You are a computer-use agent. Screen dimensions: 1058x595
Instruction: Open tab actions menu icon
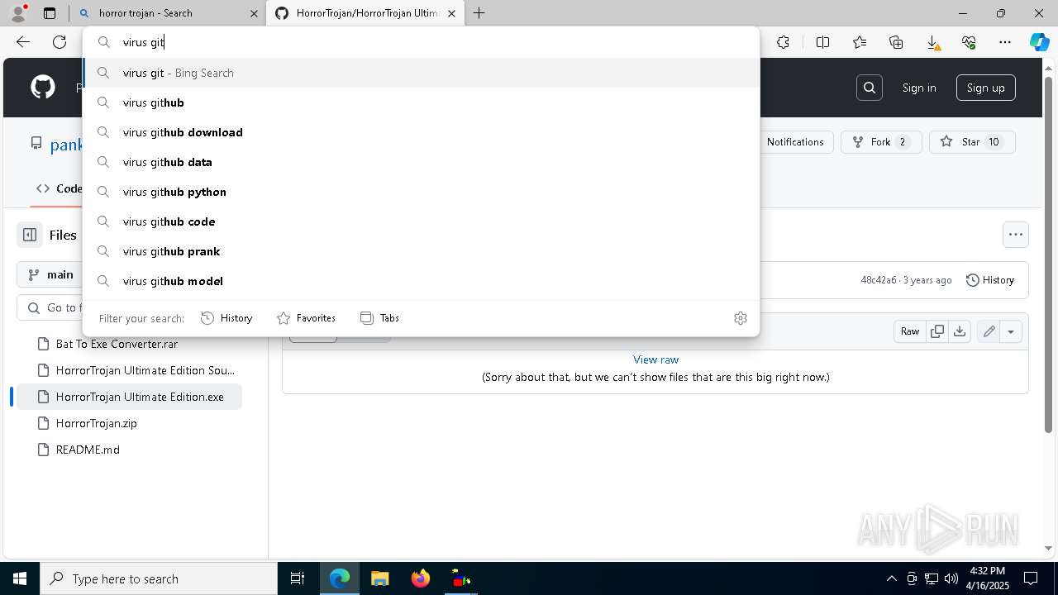[x=50, y=13]
